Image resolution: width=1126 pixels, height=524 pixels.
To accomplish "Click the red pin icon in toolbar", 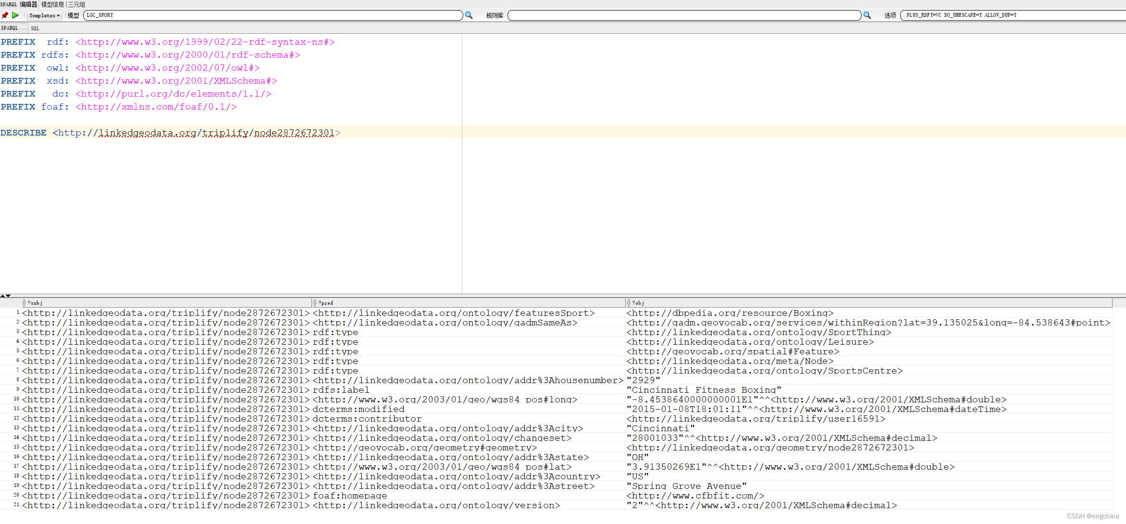I will point(5,15).
